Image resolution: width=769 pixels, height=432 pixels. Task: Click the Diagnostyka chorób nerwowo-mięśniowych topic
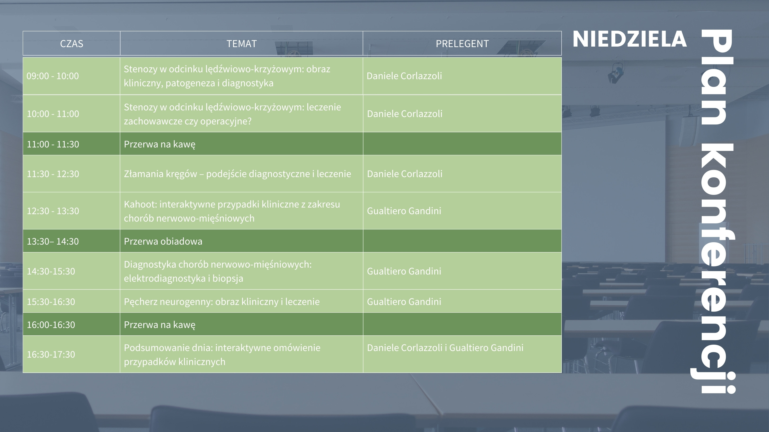218,271
